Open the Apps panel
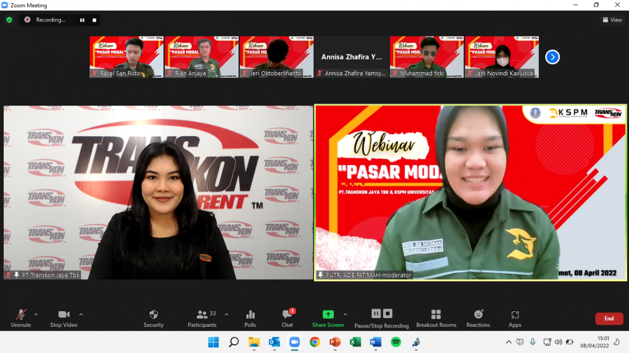 [515, 318]
